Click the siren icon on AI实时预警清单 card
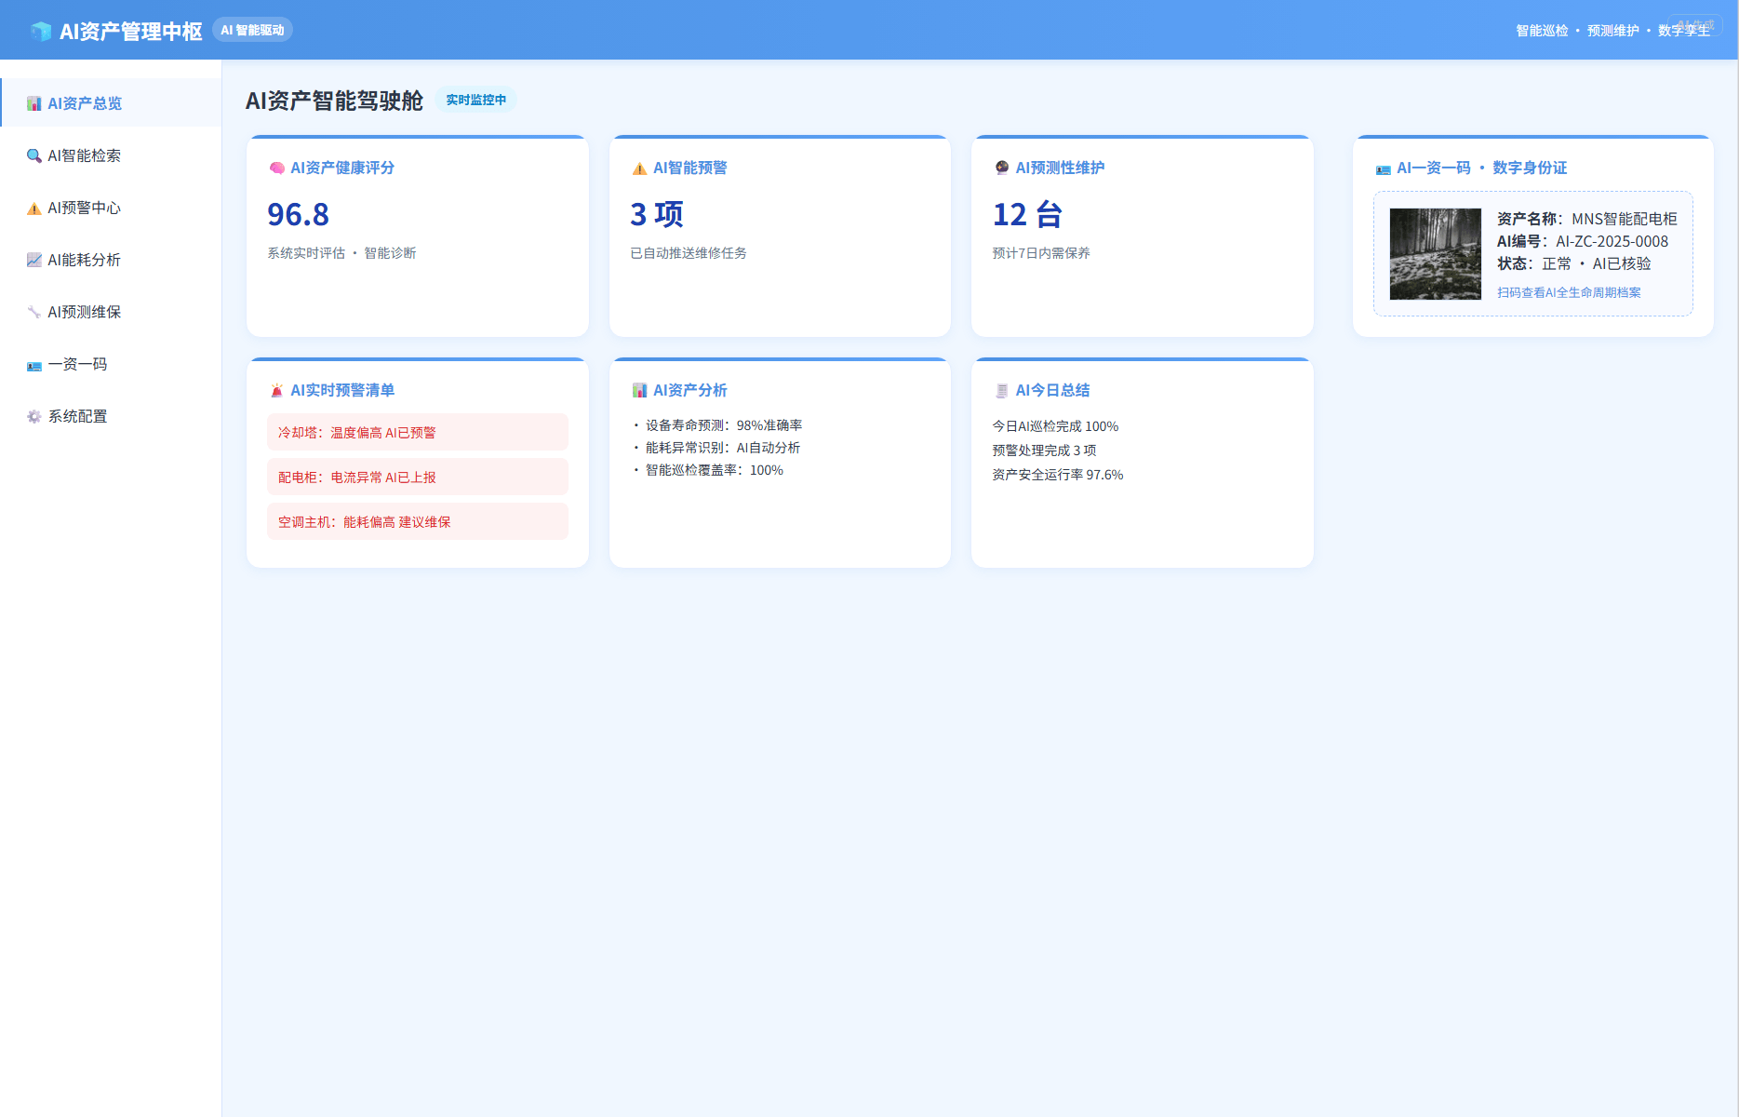The height and width of the screenshot is (1117, 1739). click(276, 391)
